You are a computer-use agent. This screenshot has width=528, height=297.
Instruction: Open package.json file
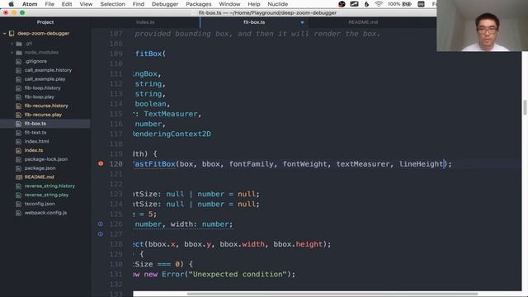click(x=40, y=168)
